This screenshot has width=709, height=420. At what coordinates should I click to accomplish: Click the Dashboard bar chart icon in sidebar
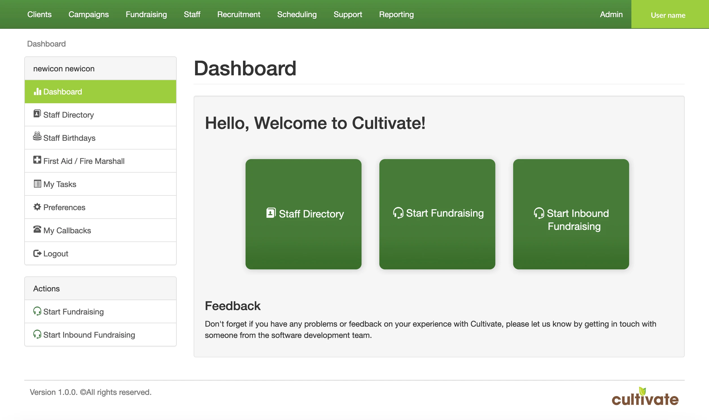(x=37, y=91)
